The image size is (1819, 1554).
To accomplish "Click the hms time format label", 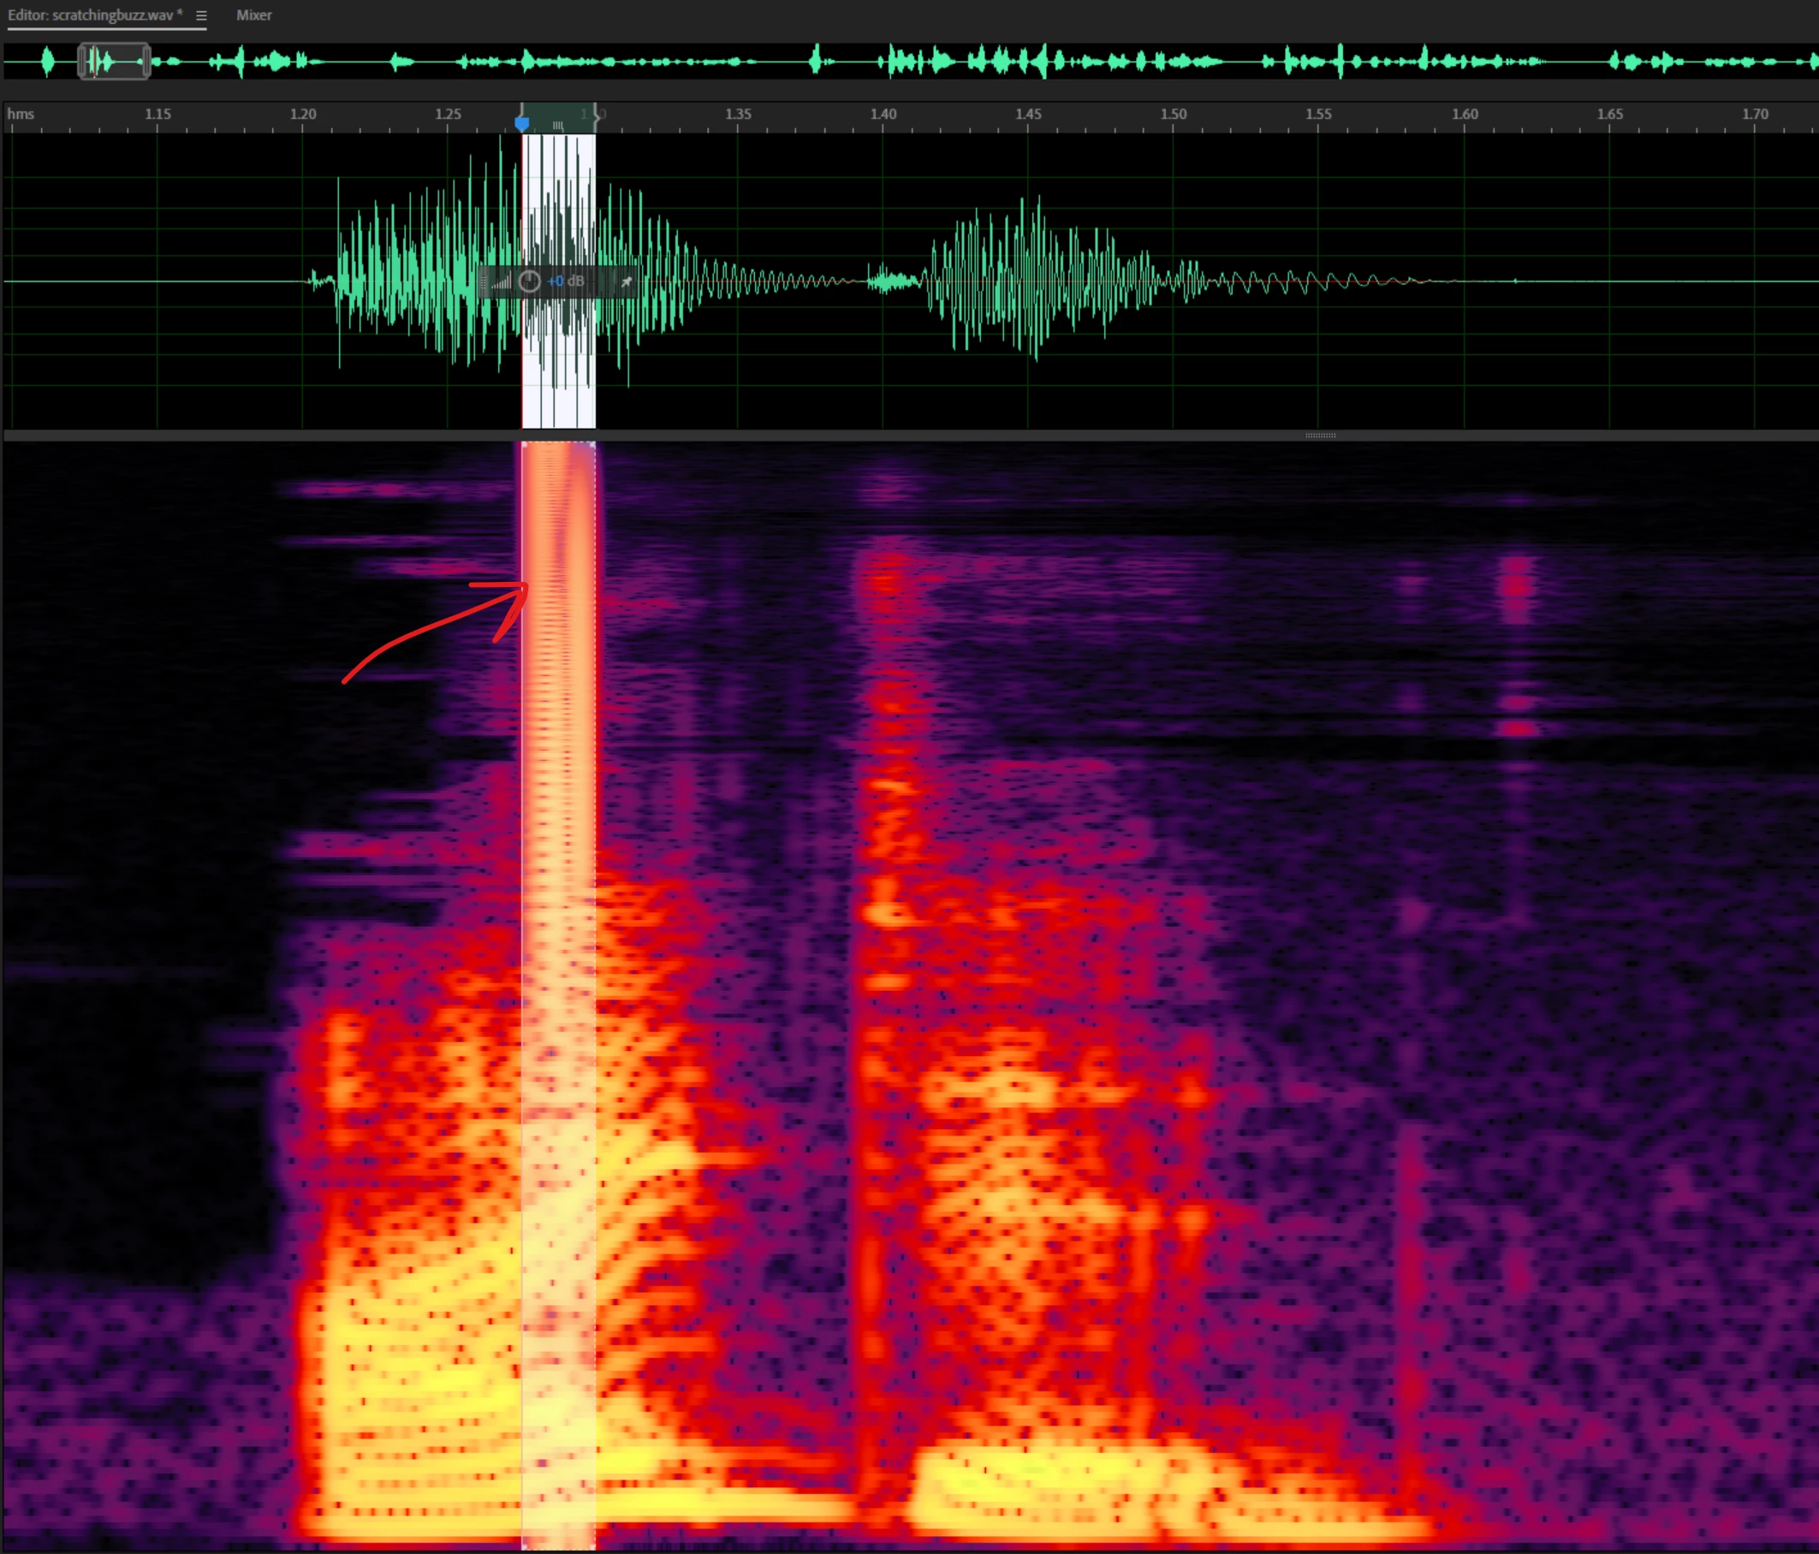I will pyautogui.click(x=21, y=114).
